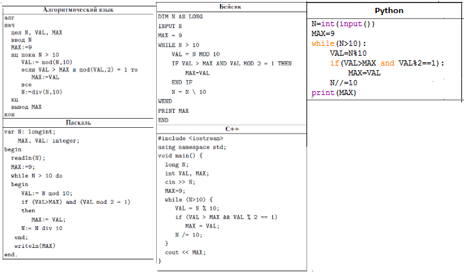Click the line starting with 'если VAL > MAX'

[x=79, y=69]
